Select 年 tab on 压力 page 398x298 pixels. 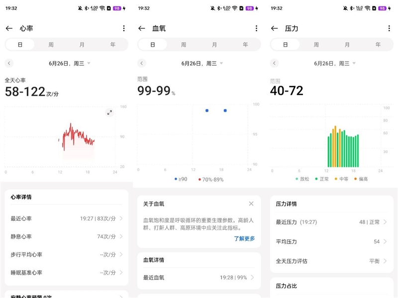pos(378,44)
